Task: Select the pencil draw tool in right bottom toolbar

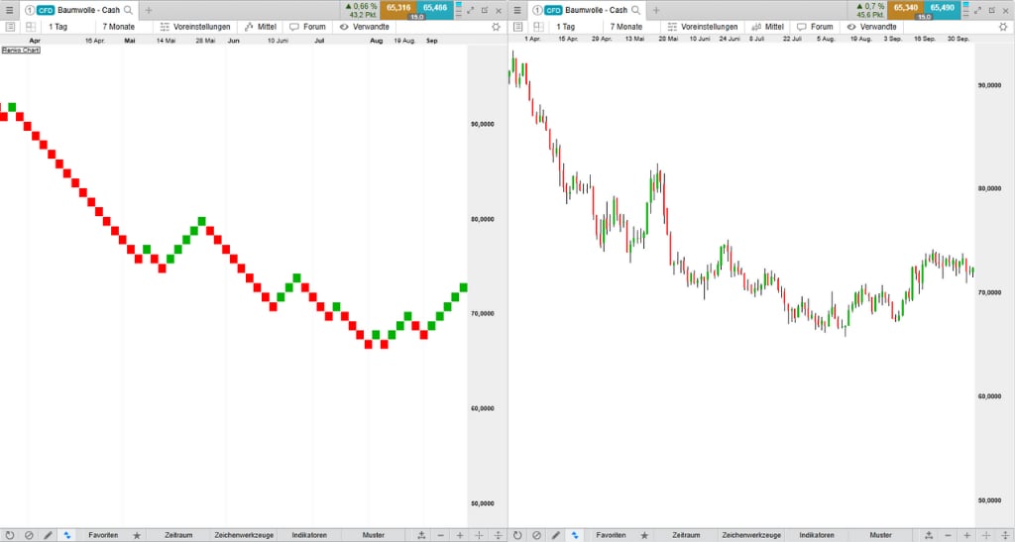Action: (x=555, y=535)
